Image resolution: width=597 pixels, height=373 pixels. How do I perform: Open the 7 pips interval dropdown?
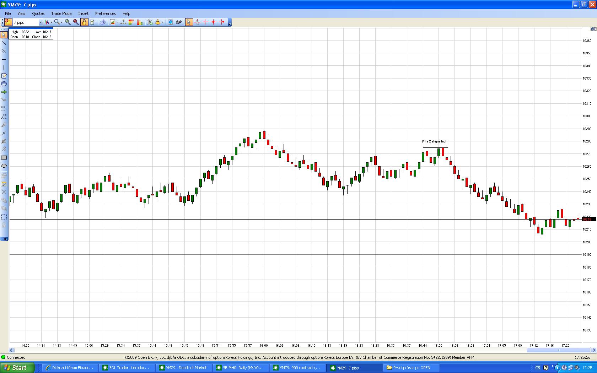(41, 22)
